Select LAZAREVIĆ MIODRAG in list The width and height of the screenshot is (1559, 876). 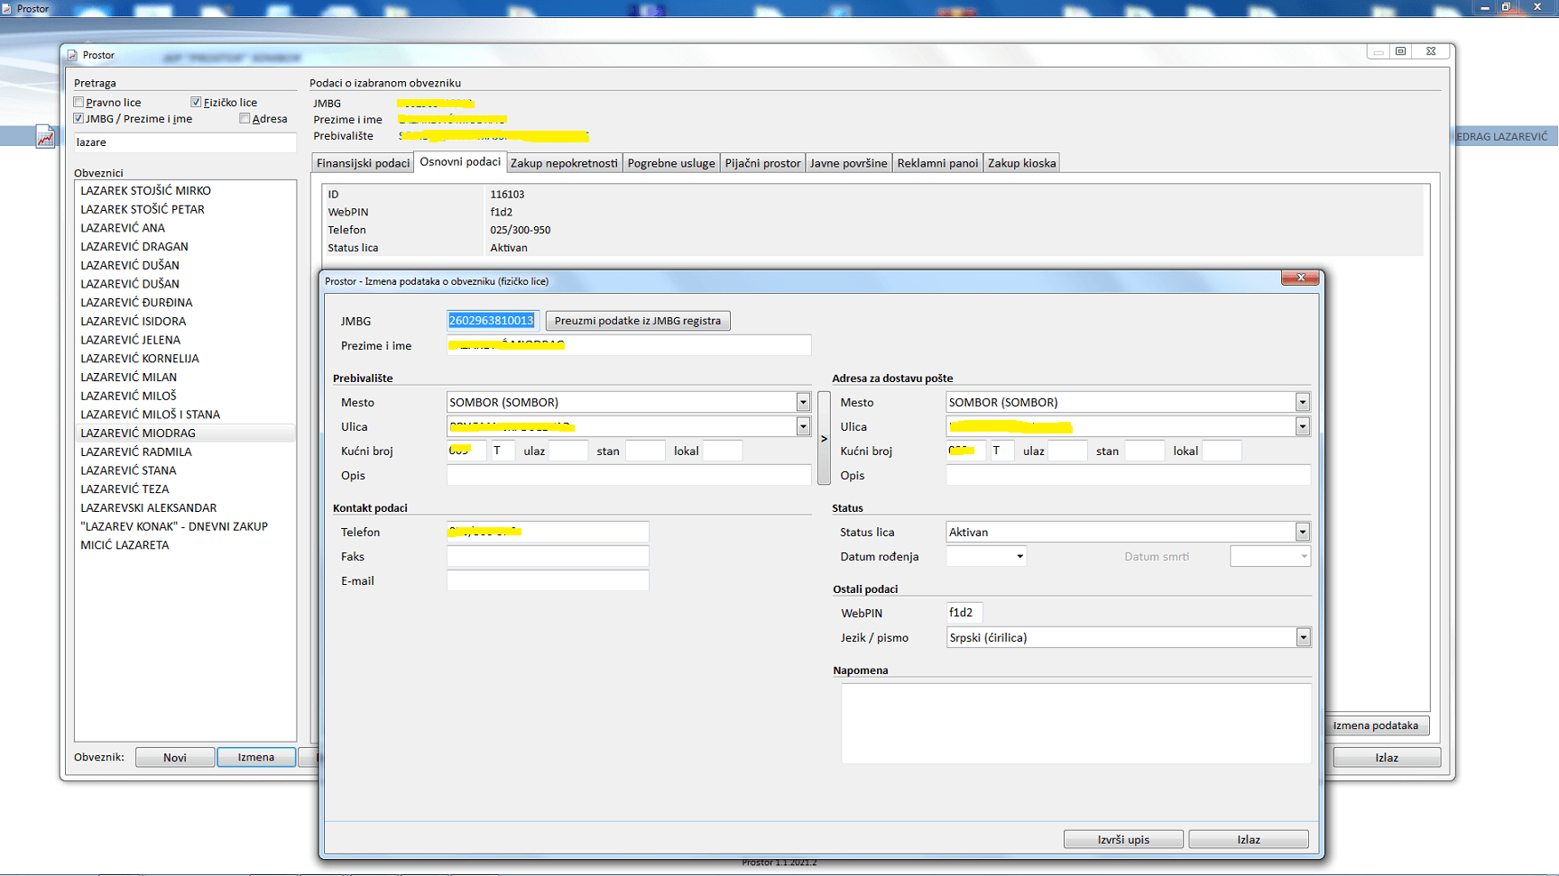(185, 433)
